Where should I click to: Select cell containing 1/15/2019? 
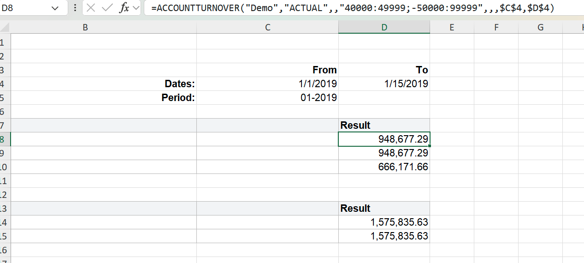point(384,84)
